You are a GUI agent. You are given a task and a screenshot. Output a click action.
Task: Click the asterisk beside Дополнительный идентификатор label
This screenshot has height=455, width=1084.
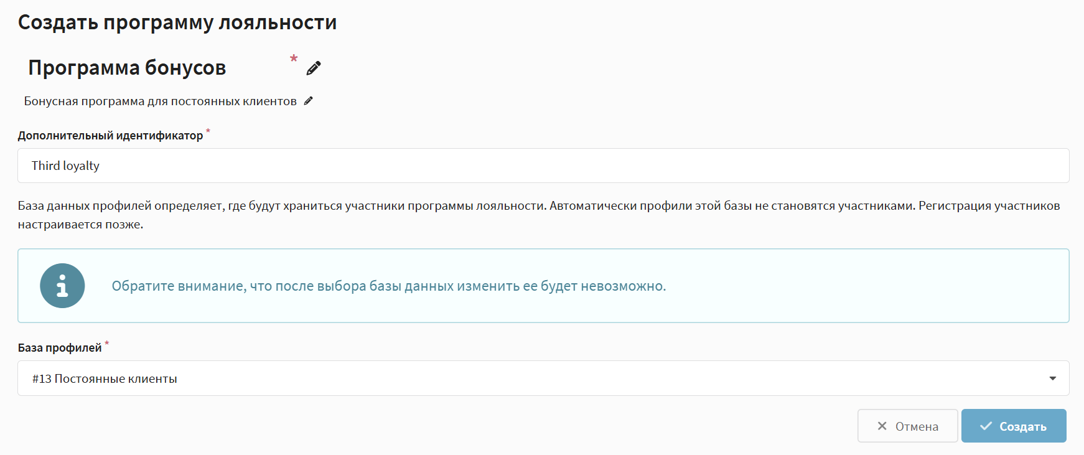tap(208, 131)
